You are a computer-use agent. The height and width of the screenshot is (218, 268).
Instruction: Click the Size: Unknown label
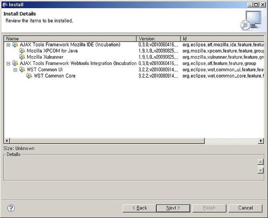click(x=19, y=149)
